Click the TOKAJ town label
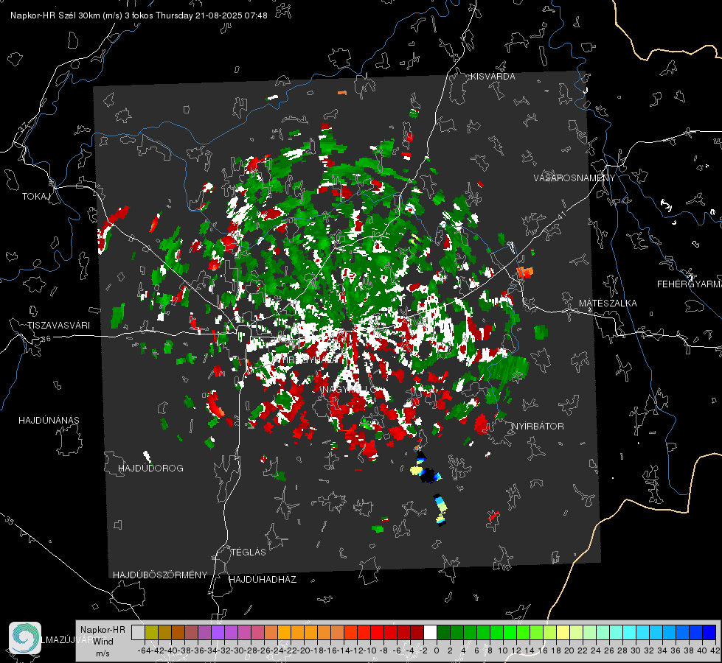 (x=36, y=197)
